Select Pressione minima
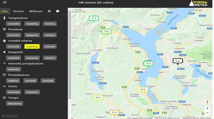The width and height of the screenshot is (214, 119). [x=50, y=35]
